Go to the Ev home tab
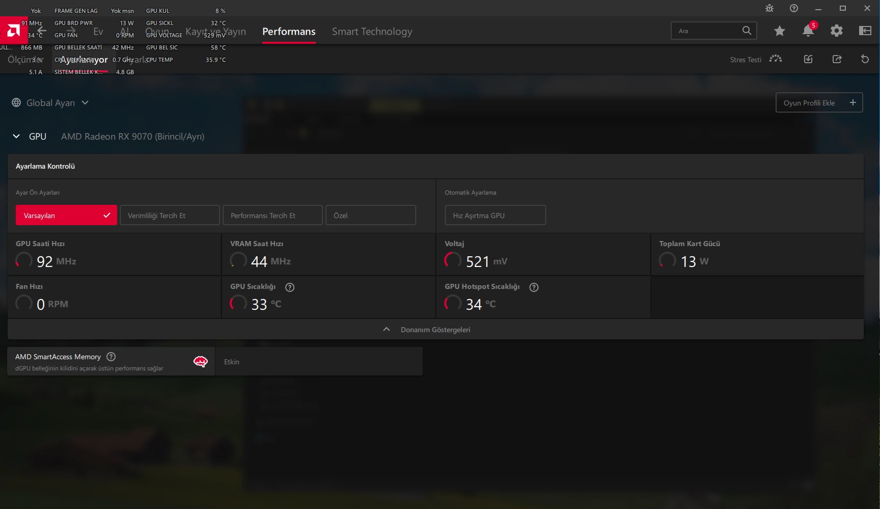 point(98,31)
